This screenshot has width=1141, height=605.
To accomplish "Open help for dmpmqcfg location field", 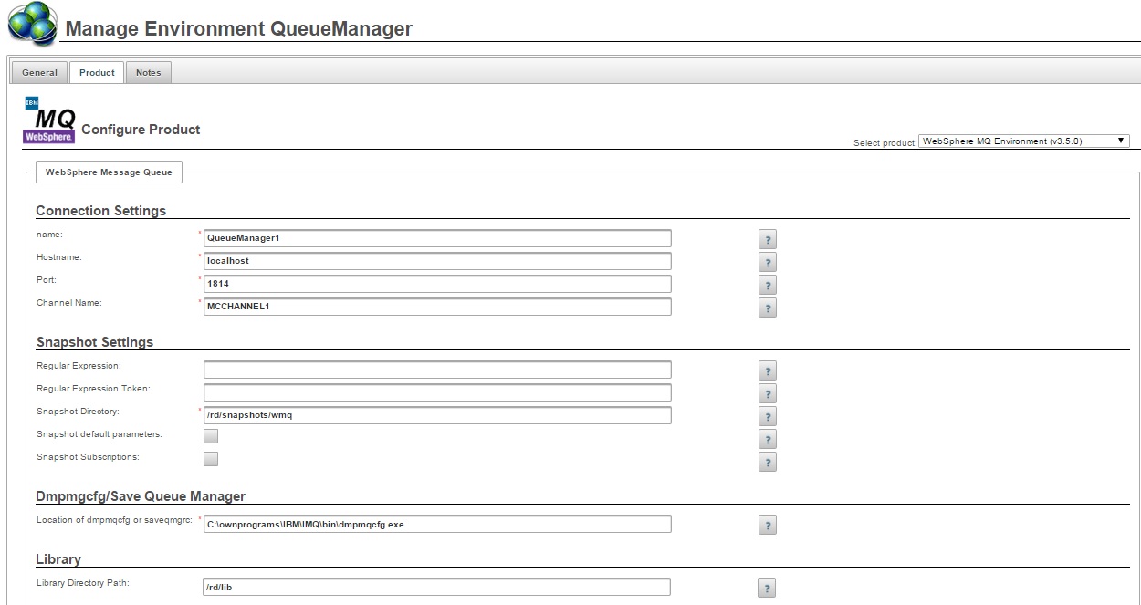I will click(768, 525).
